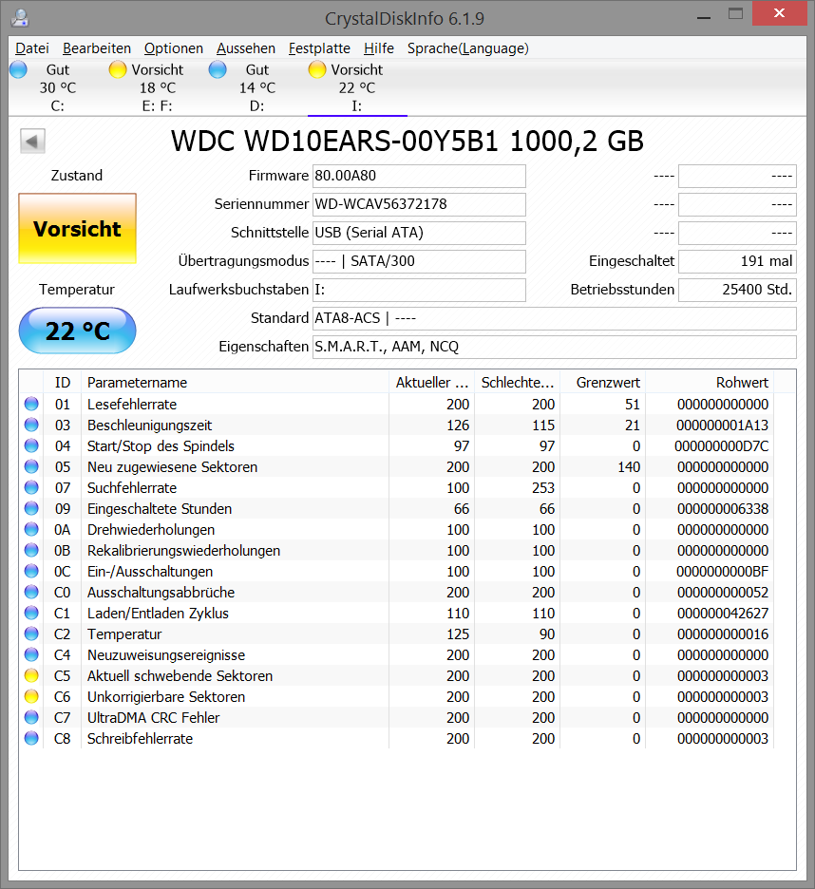Click the Laufwerksbuchstaben field I:
This screenshot has height=889, width=815.
pos(419,290)
